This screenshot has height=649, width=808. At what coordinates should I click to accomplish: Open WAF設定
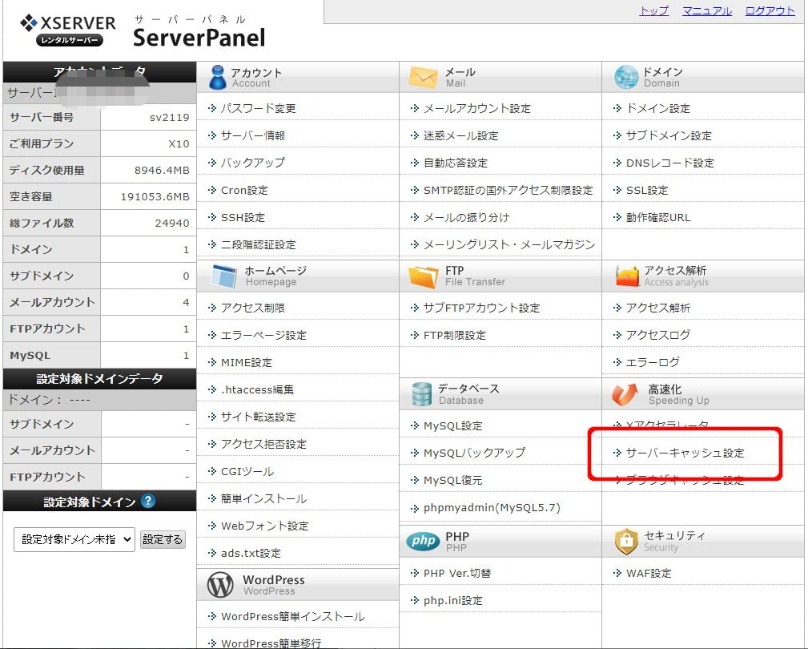tap(649, 573)
